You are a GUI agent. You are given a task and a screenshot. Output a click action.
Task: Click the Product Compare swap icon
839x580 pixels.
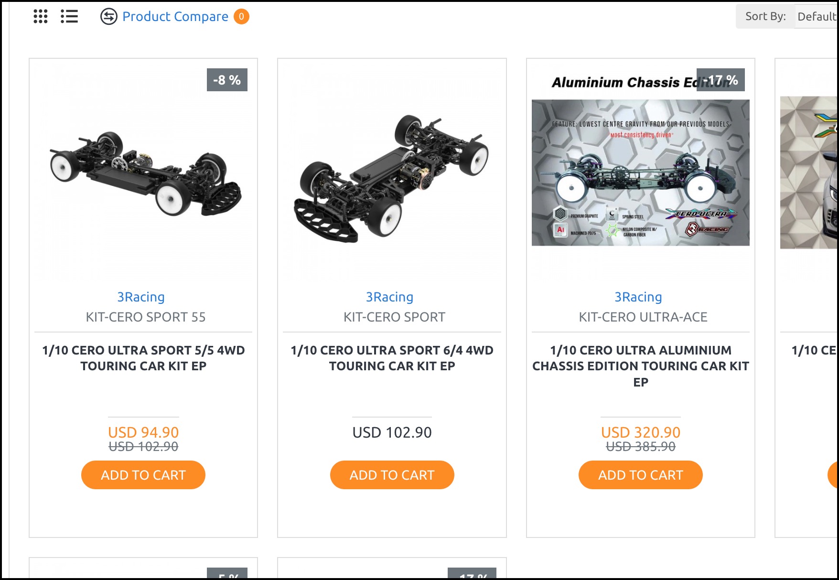point(109,16)
